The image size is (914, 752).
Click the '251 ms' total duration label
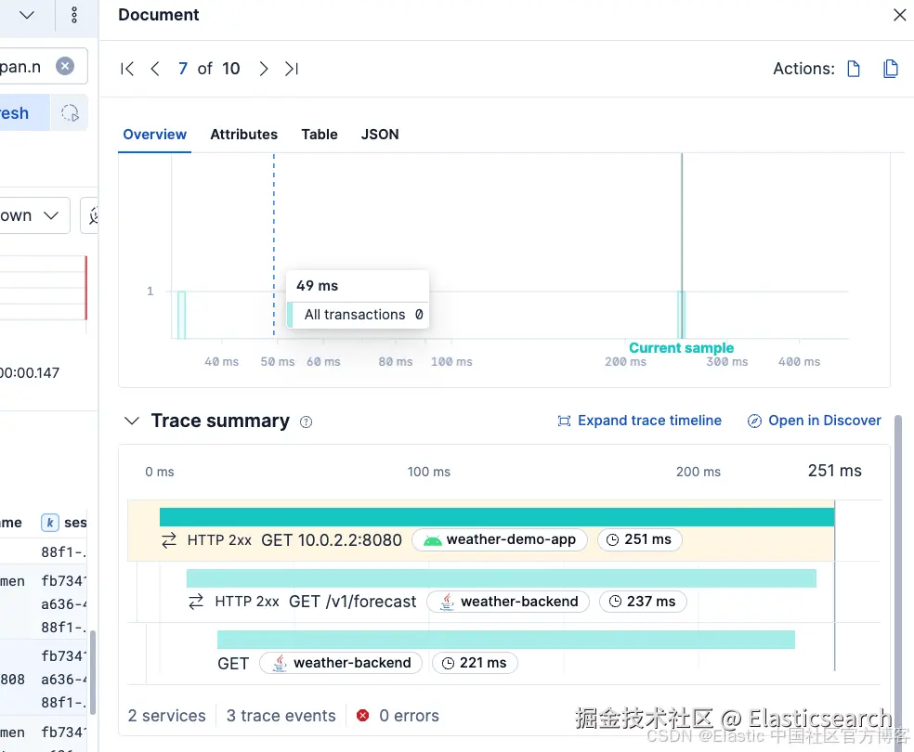pos(834,471)
